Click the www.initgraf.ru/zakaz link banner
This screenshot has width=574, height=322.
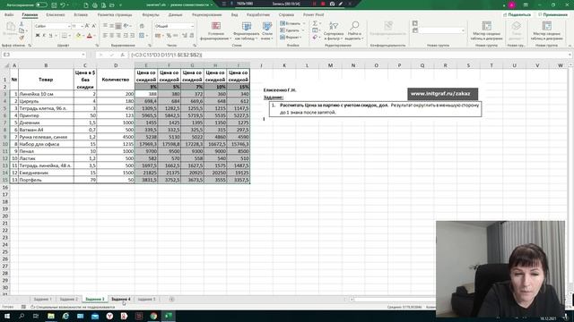442,93
